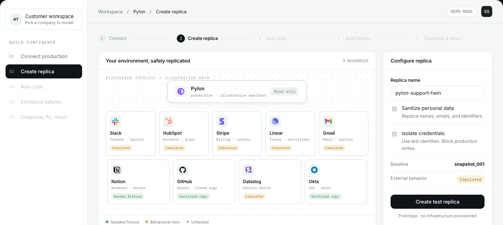Click the Seeded fixture green legend swatch

pos(107,222)
